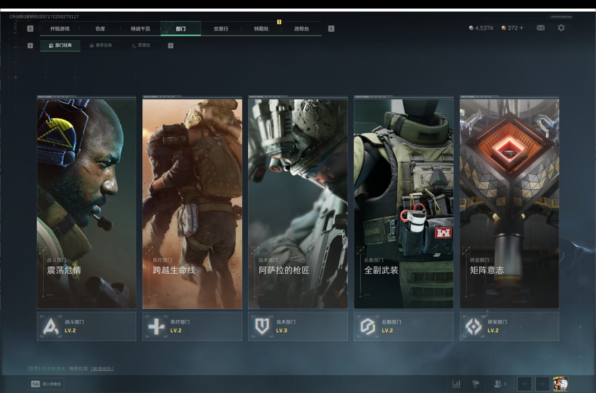The width and height of the screenshot is (596, 393).
Task: Click the second empty teammate plus slot
Action: pos(542,384)
